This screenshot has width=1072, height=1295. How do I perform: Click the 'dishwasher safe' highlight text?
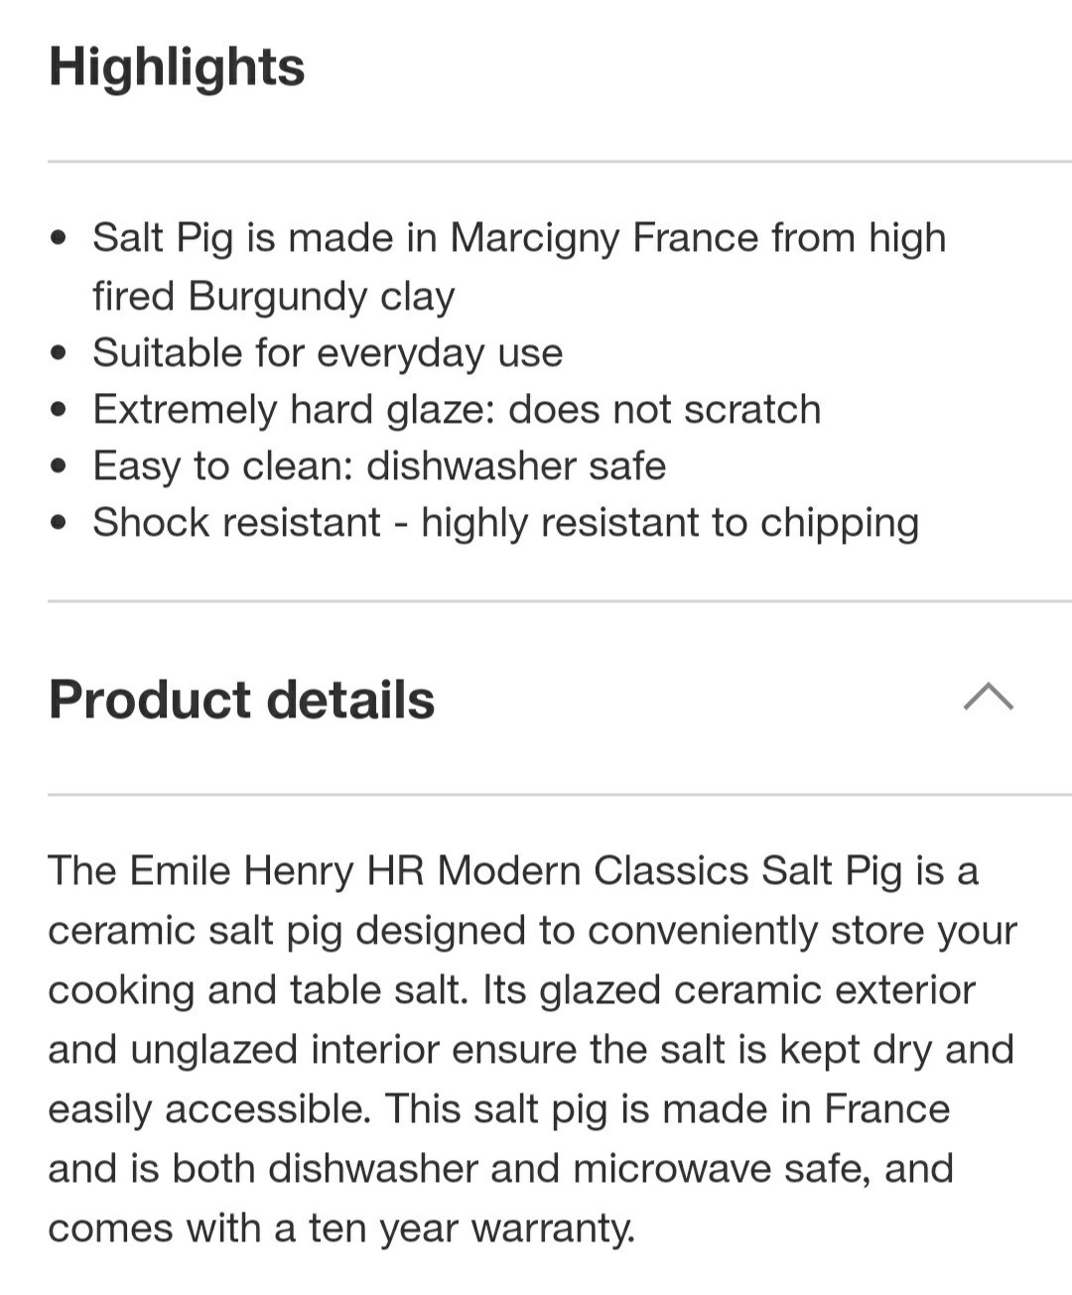516,466
